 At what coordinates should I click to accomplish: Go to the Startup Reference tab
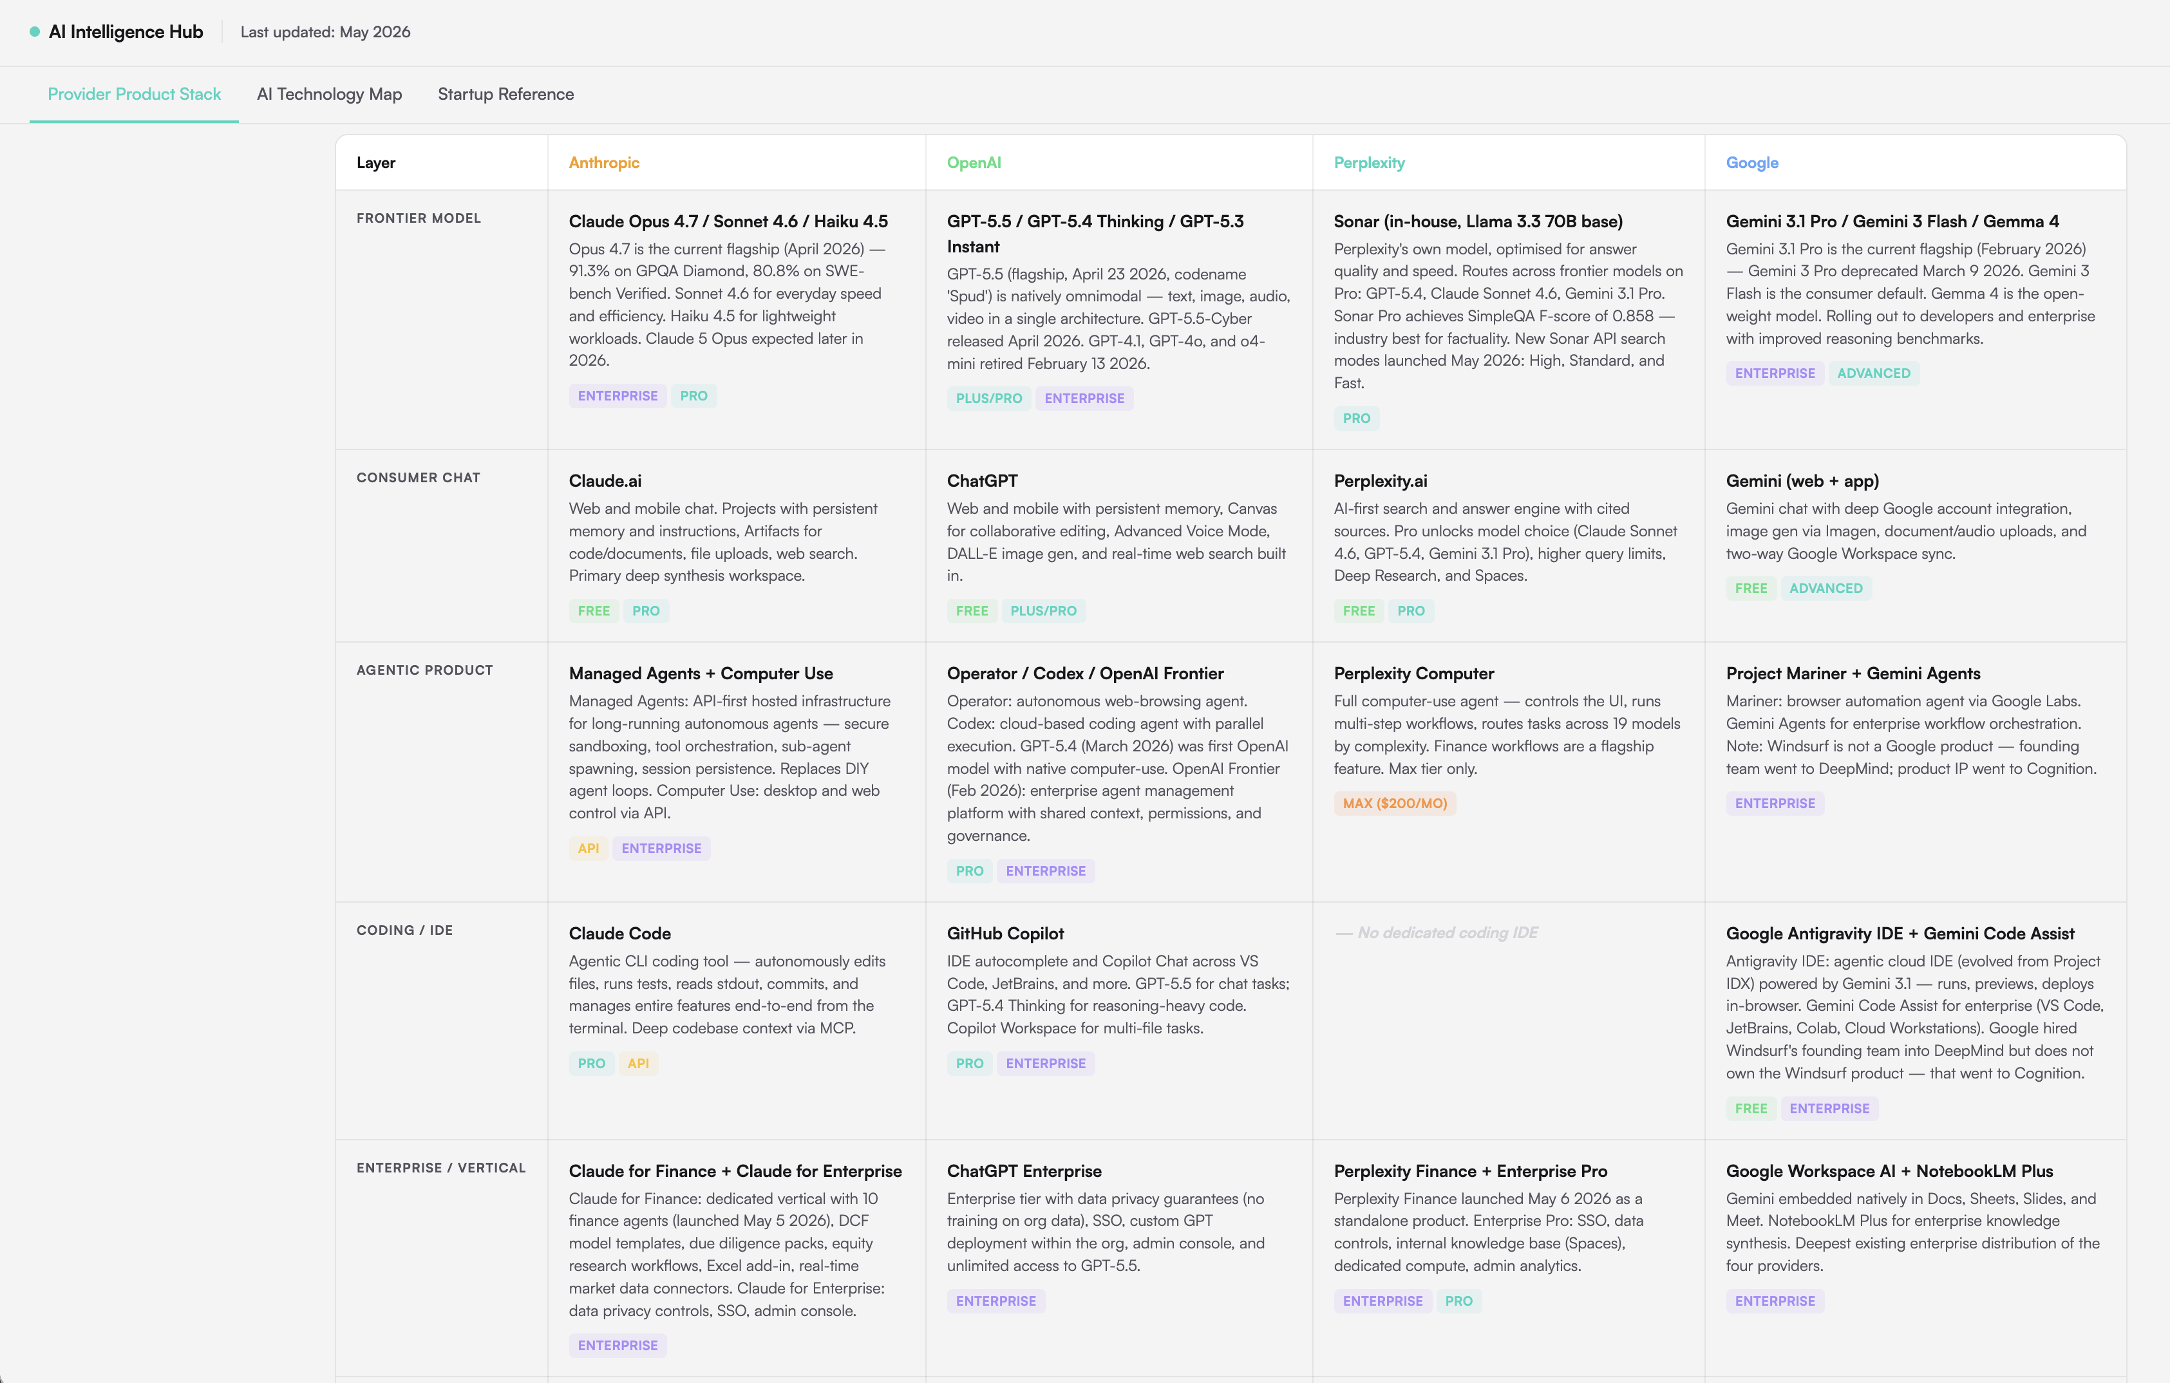pos(505,94)
